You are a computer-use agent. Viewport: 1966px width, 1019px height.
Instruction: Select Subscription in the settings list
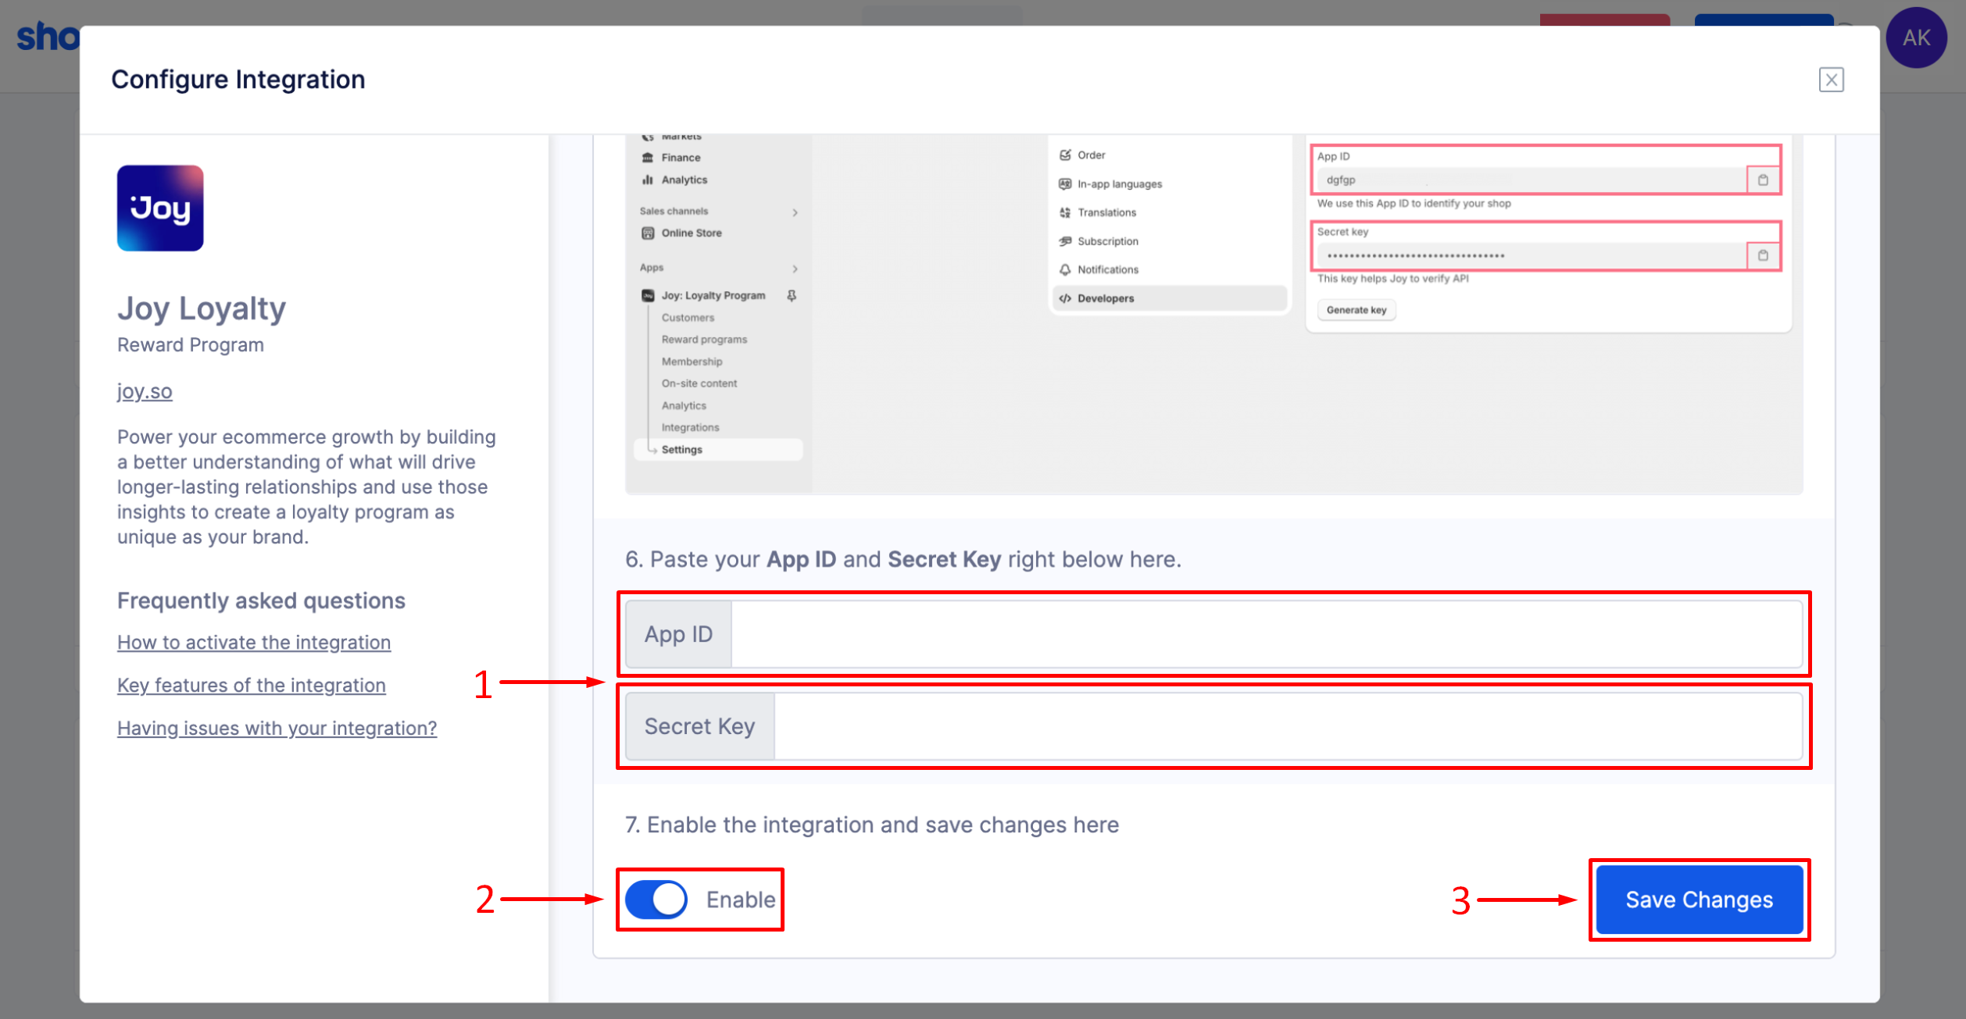(x=1107, y=241)
